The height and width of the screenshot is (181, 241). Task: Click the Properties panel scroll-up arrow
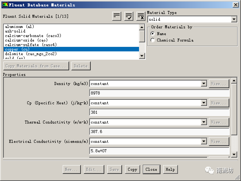point(234,80)
